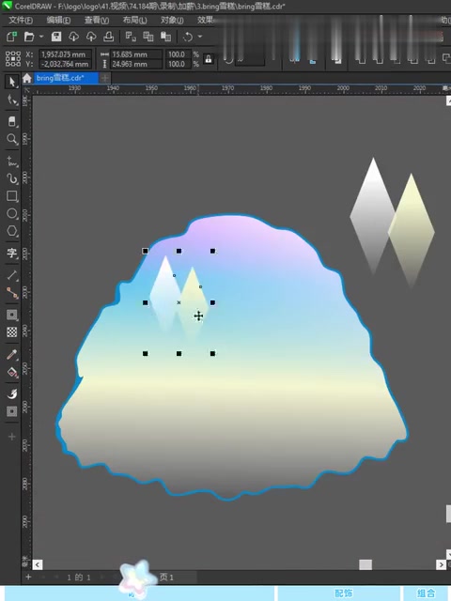Click the Undo arrow icon

click(188, 37)
